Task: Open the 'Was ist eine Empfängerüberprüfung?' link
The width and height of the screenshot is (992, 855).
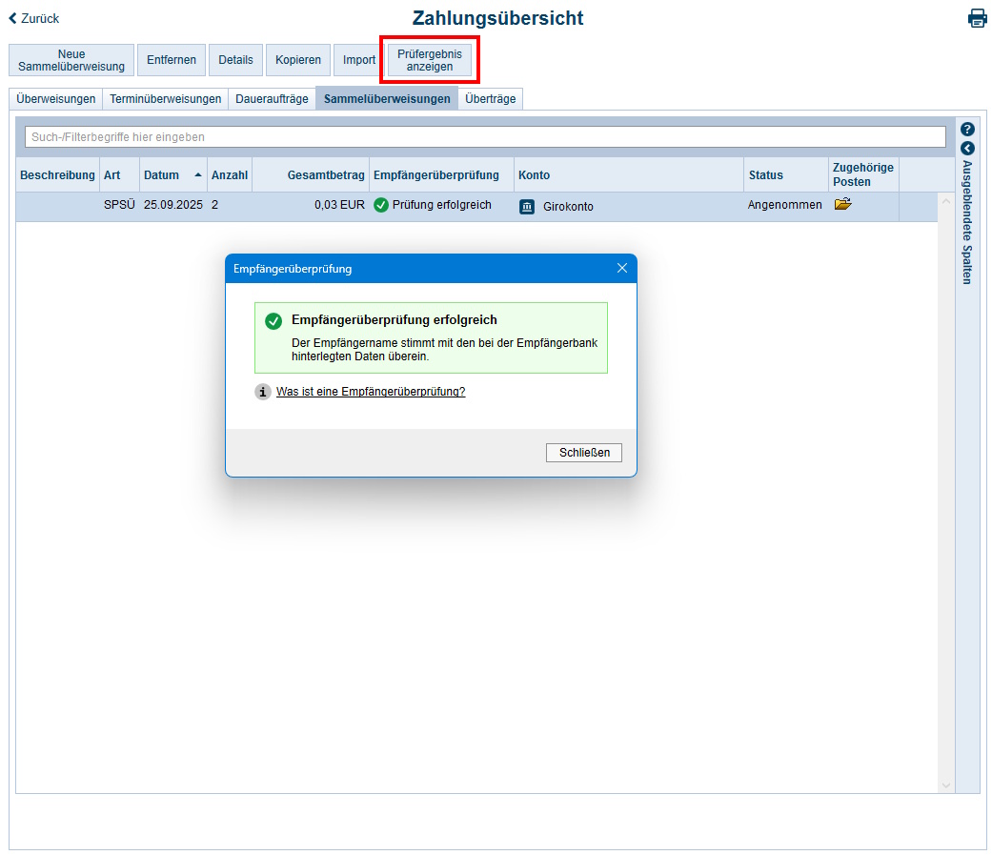Action: pyautogui.click(x=371, y=392)
